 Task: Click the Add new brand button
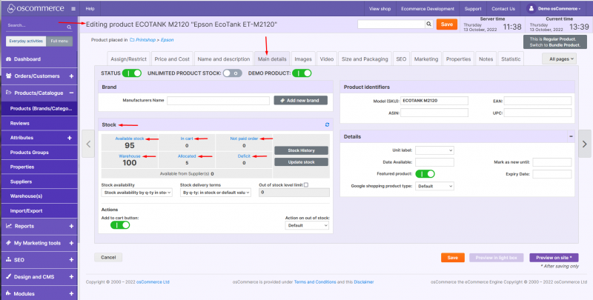[300, 100]
